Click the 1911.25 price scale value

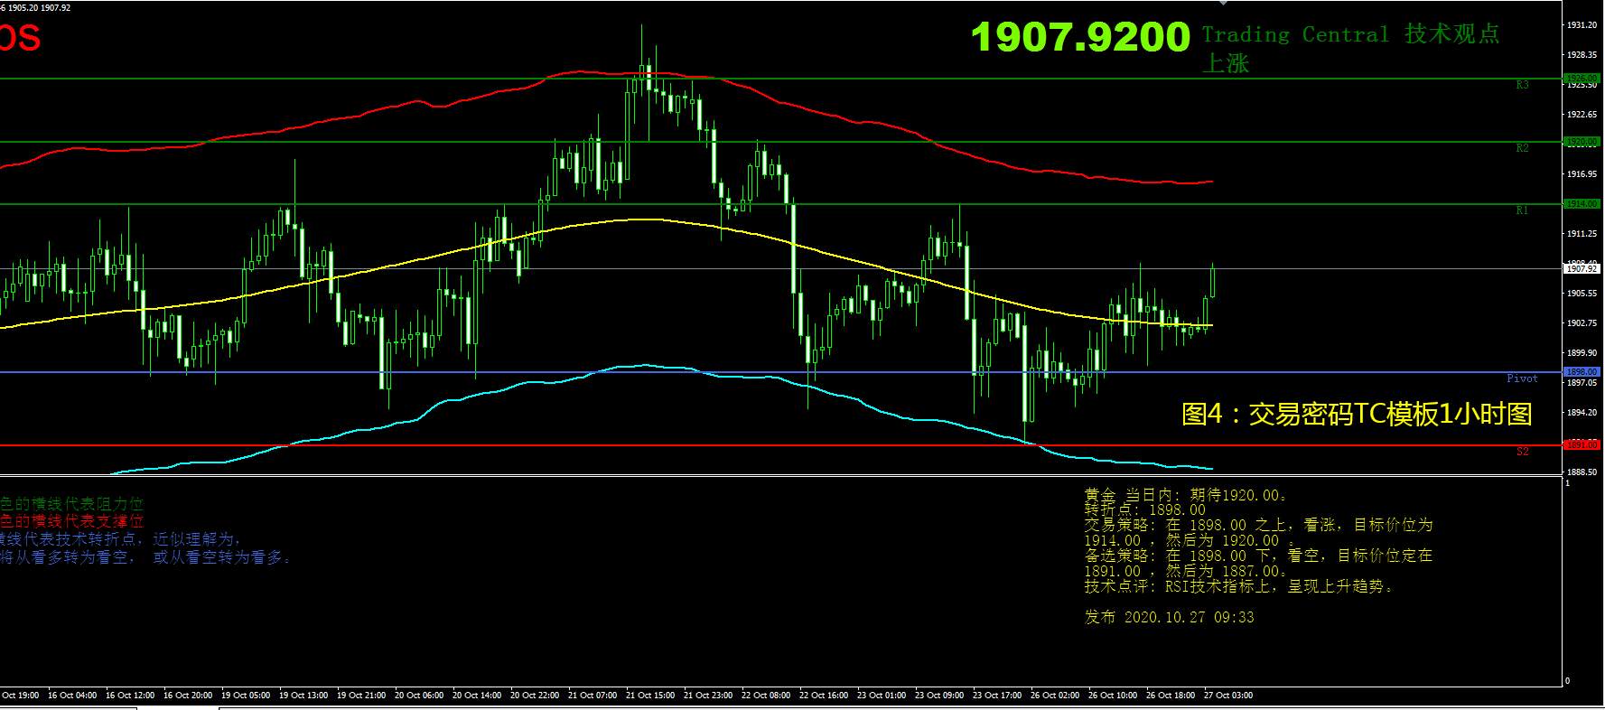click(x=1582, y=234)
